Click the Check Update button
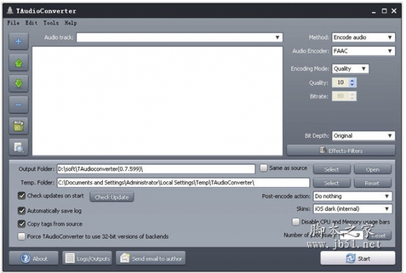The height and width of the screenshot is (273, 406). [x=112, y=197]
